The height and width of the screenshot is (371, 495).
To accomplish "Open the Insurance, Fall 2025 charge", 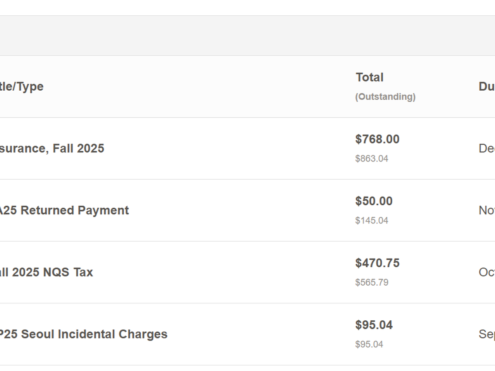I will (52, 148).
